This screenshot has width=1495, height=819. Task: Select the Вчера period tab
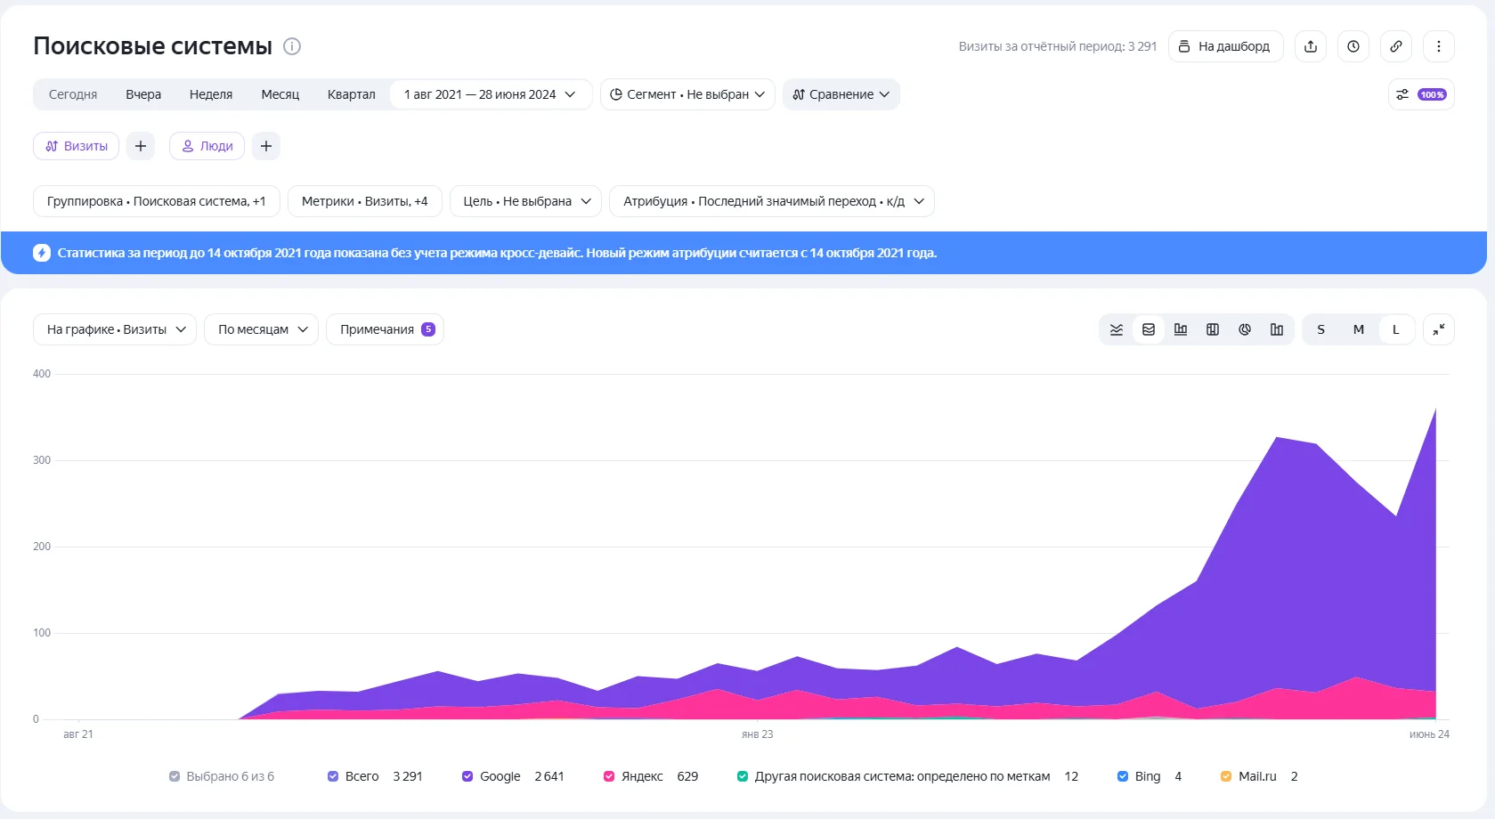click(x=143, y=94)
